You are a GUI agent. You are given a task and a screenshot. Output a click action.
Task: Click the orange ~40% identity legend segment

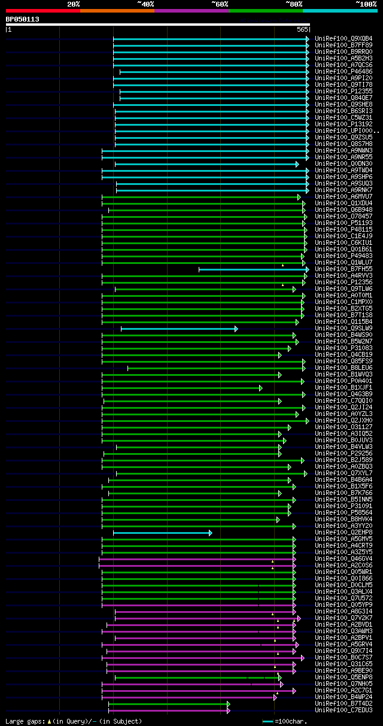117,11
